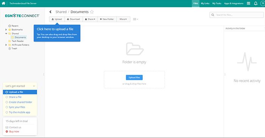Click Shared in the breadcrumb
The width and height of the screenshot is (265, 138).
(x=61, y=12)
